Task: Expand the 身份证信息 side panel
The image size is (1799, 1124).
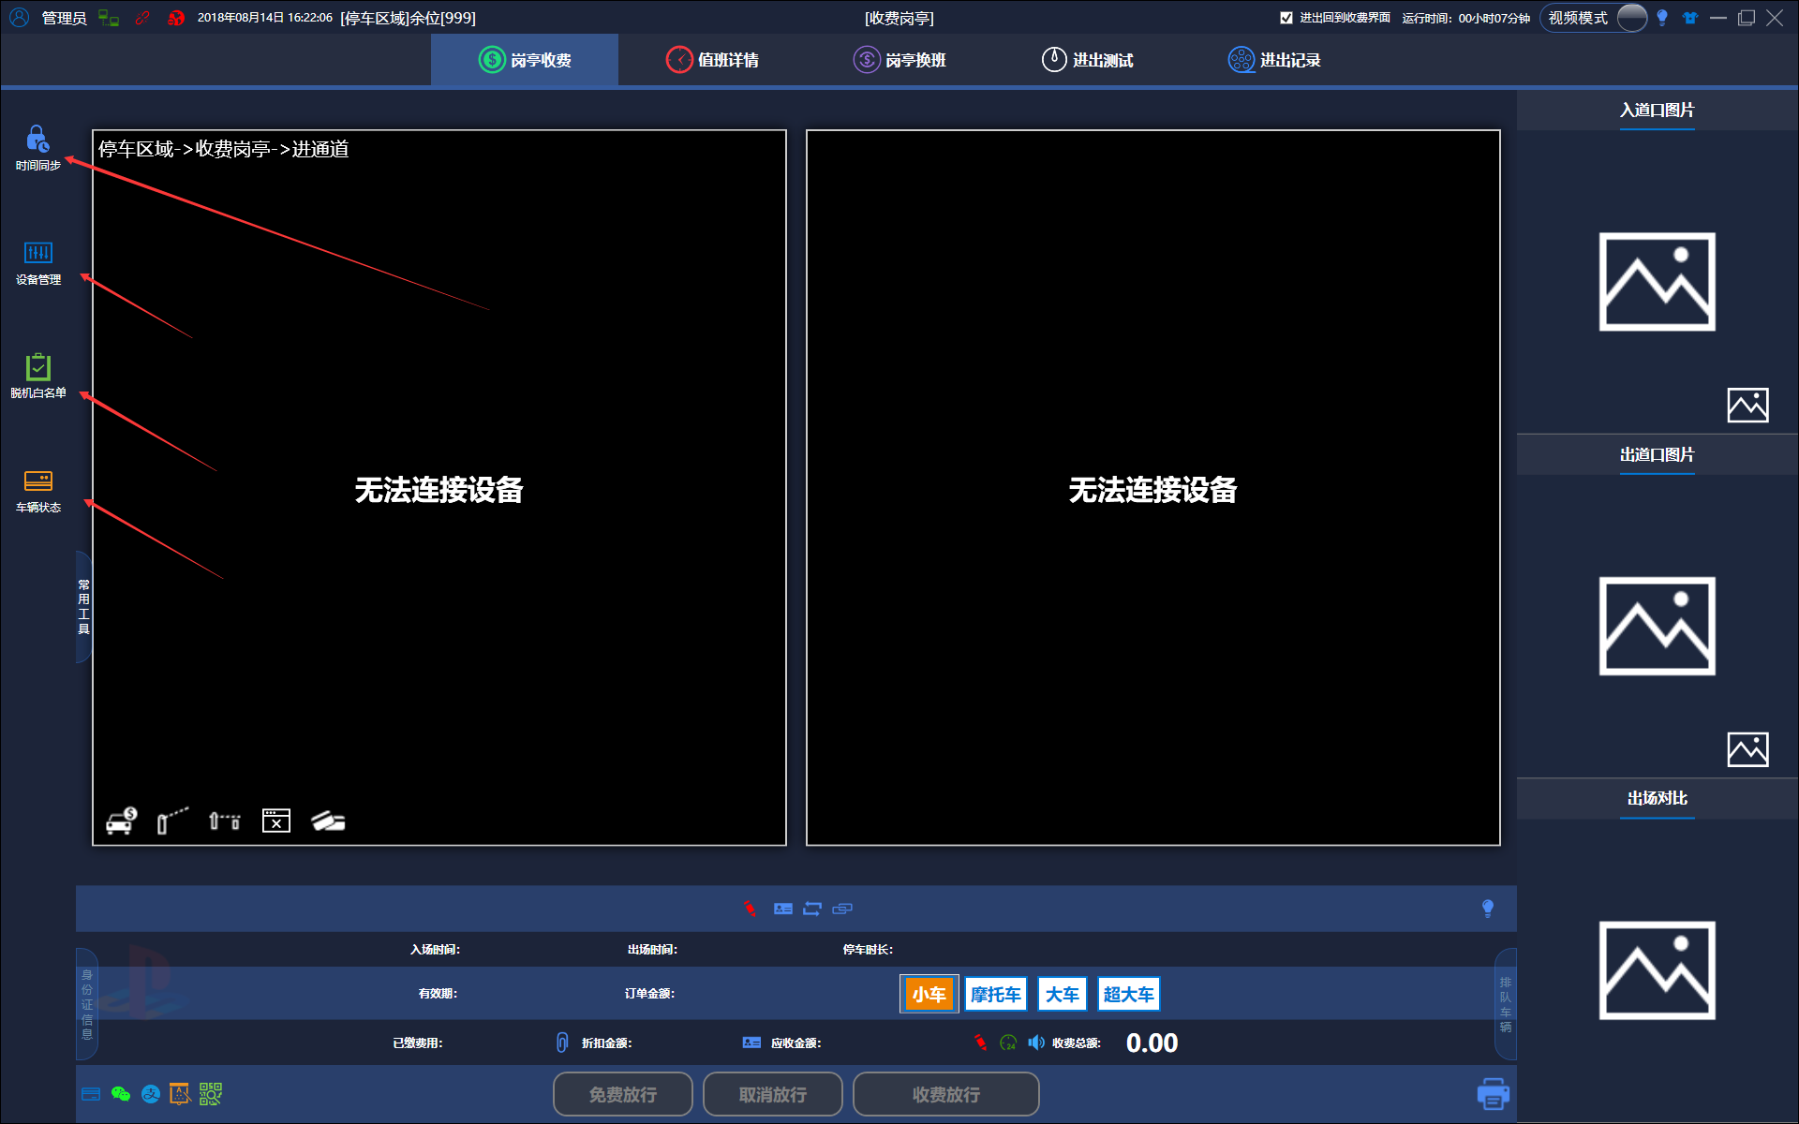Action: tap(87, 1004)
